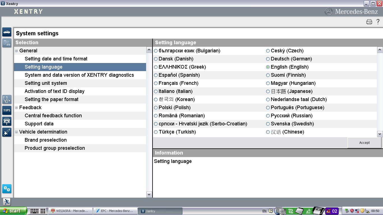
Task: Select the stethoscope diagnosis sidebar icon
Action: pyautogui.click(x=6, y=99)
